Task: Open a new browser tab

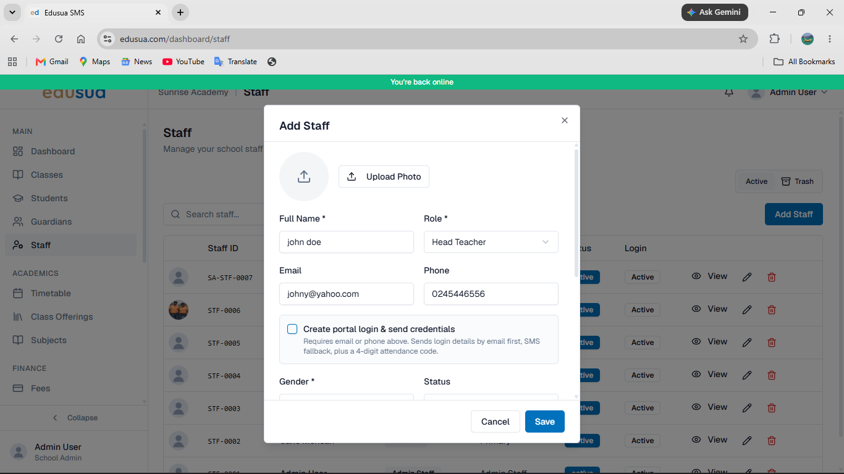Action: pyautogui.click(x=180, y=12)
